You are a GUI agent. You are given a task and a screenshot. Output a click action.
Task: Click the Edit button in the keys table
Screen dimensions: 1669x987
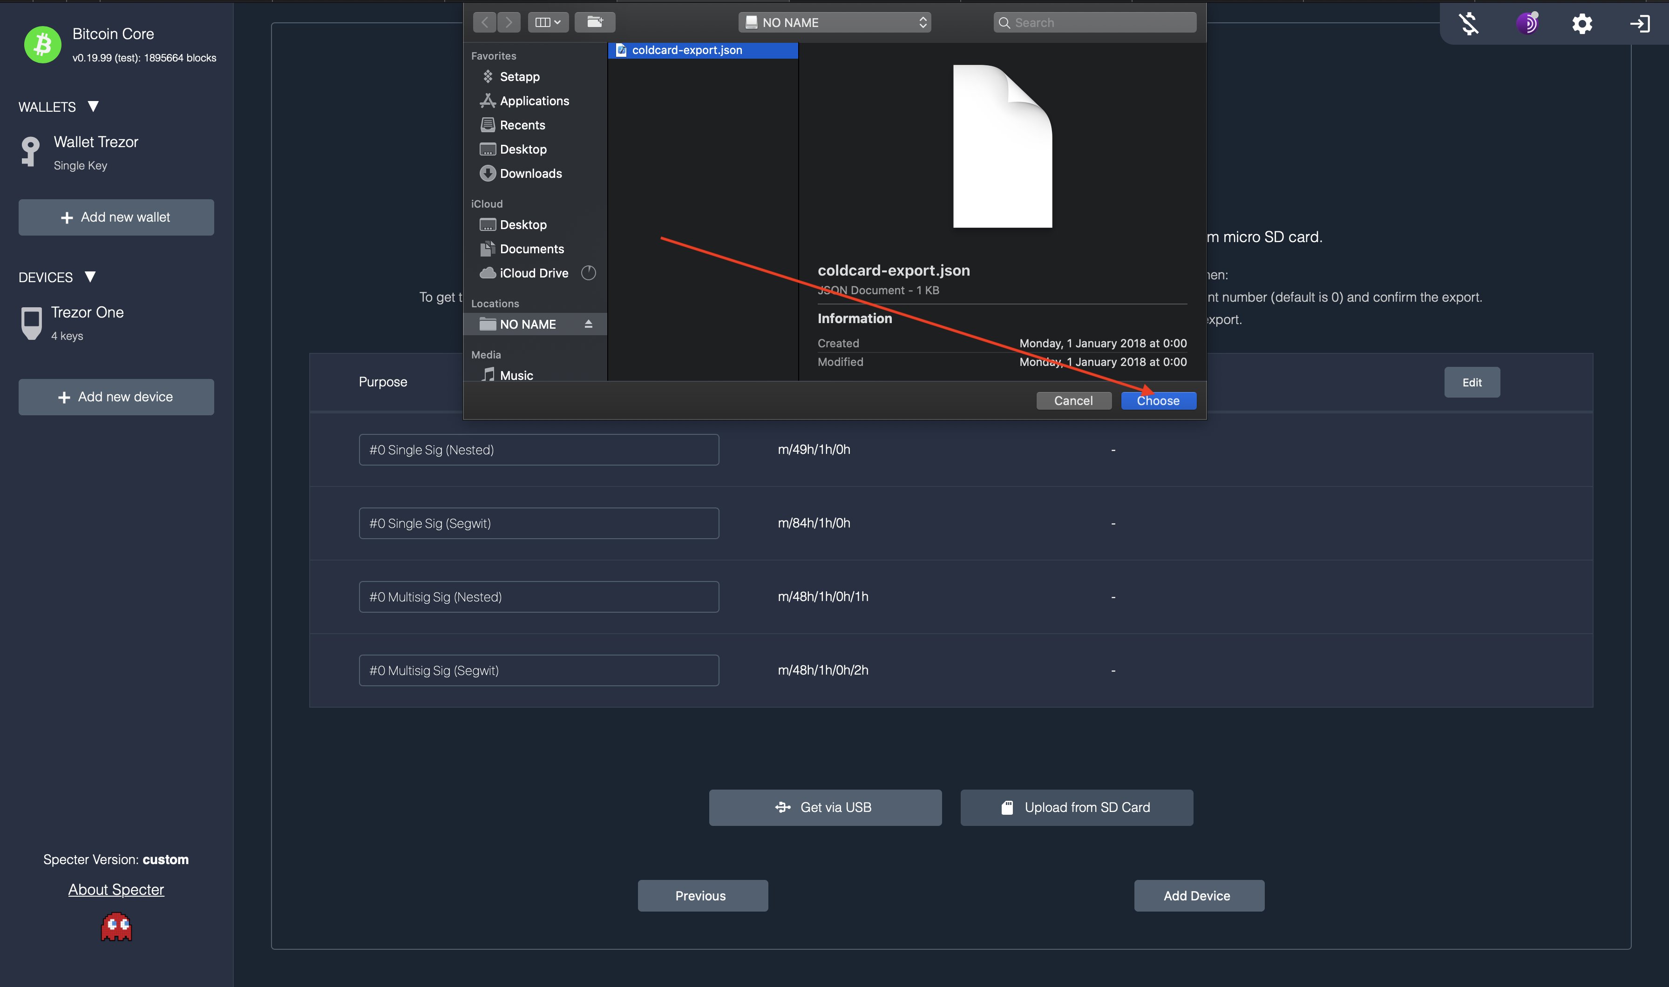tap(1472, 382)
